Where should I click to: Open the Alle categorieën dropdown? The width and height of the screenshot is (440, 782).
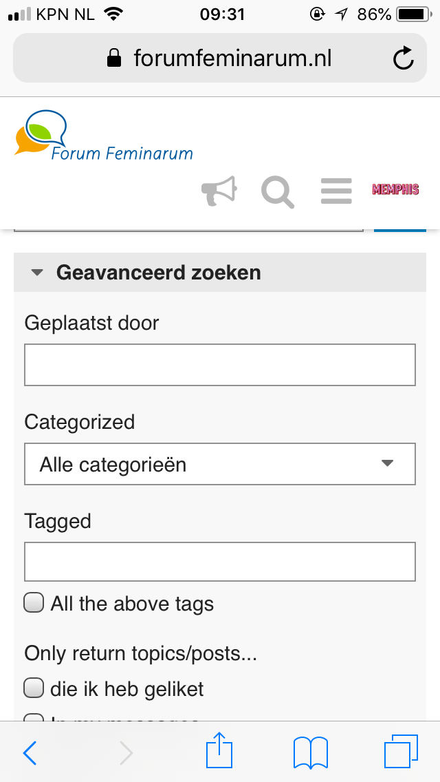(220, 464)
